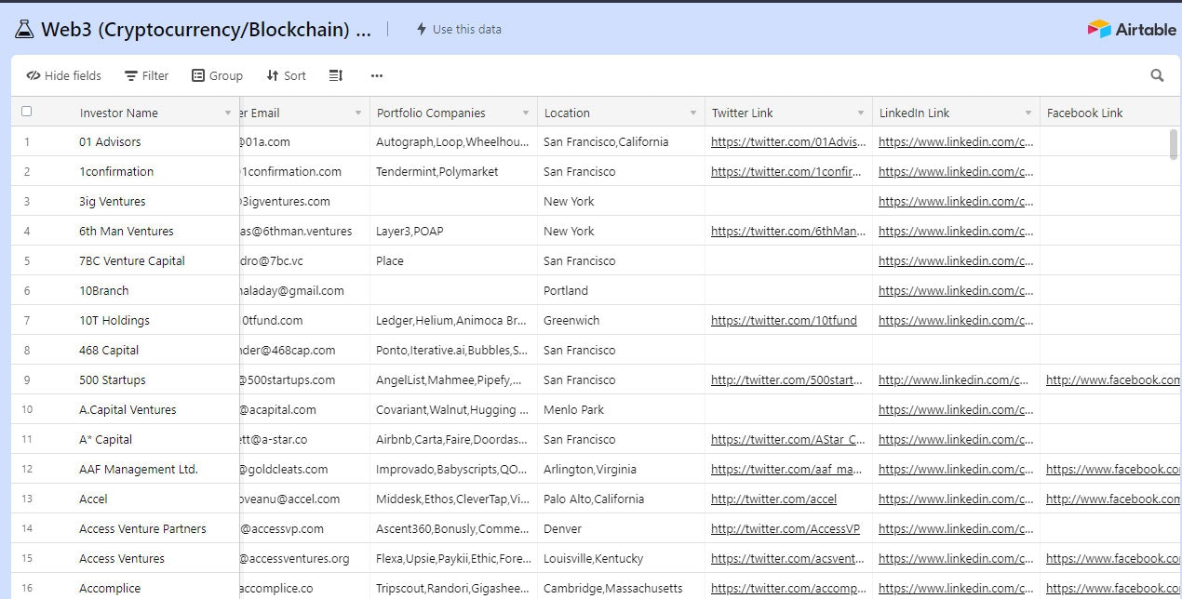Click the Louisville,Kentucky location cell
Screen dimensions: 1182x599
point(621,559)
